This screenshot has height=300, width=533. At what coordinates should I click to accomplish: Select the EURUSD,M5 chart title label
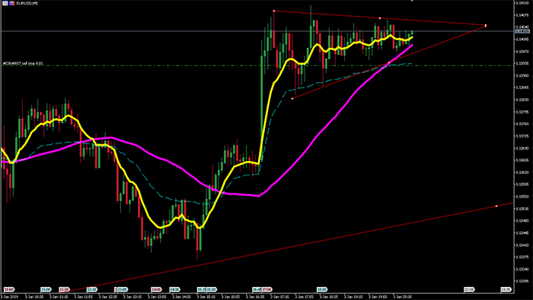tap(27, 3)
